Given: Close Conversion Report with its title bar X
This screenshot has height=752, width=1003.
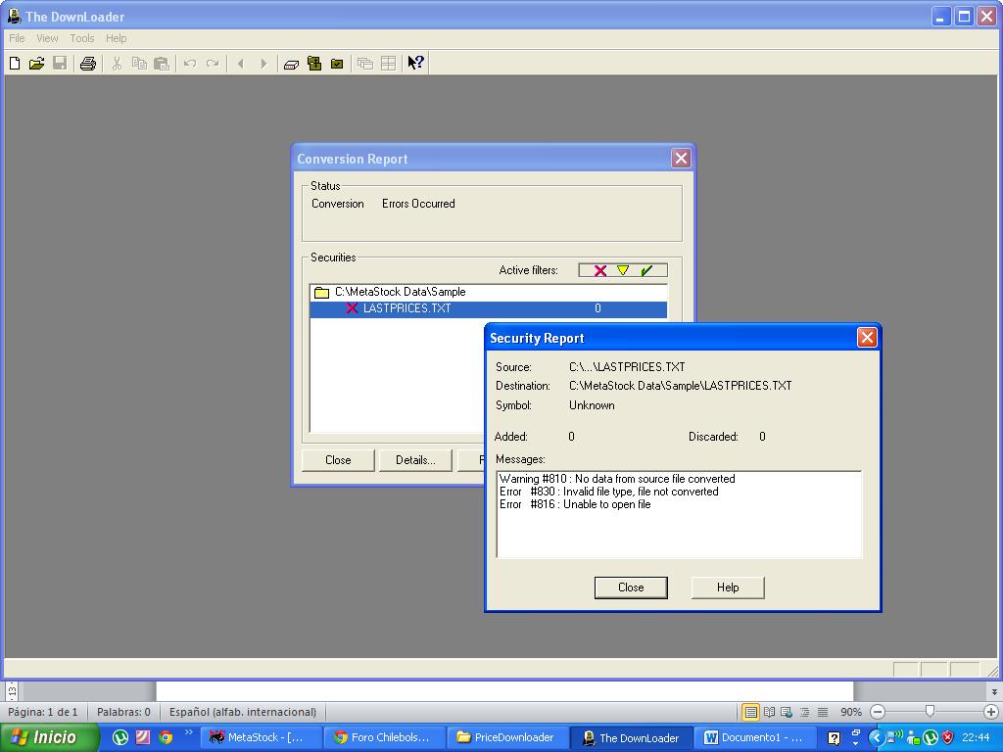Looking at the screenshot, I should click(x=681, y=158).
